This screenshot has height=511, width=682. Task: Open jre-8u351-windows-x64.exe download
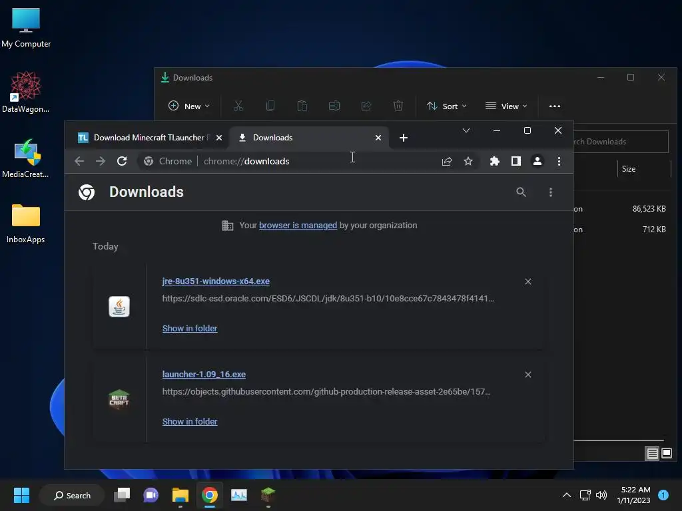pyautogui.click(x=216, y=281)
